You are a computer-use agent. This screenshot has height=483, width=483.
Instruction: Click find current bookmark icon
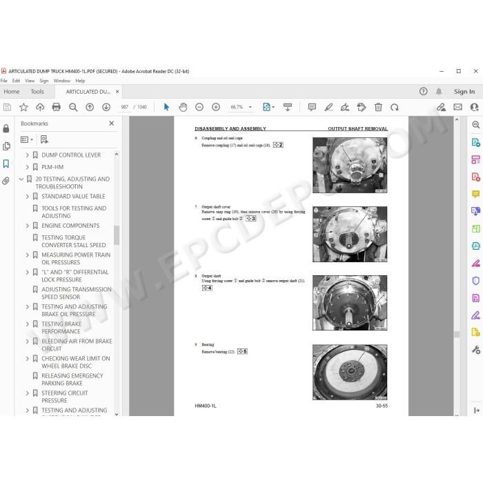click(44, 139)
